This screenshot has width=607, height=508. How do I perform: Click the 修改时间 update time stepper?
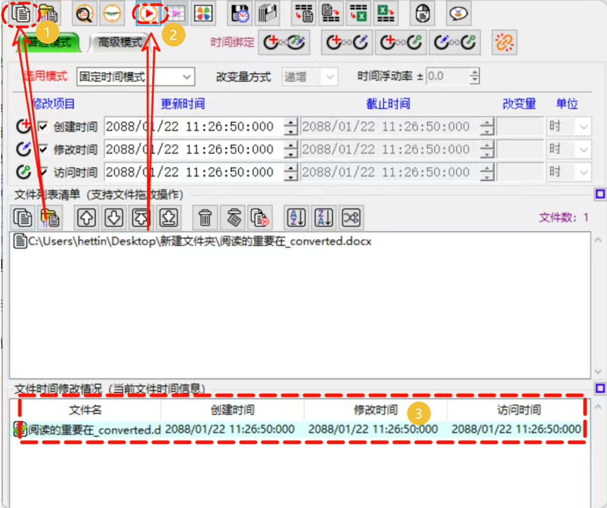pos(291,149)
